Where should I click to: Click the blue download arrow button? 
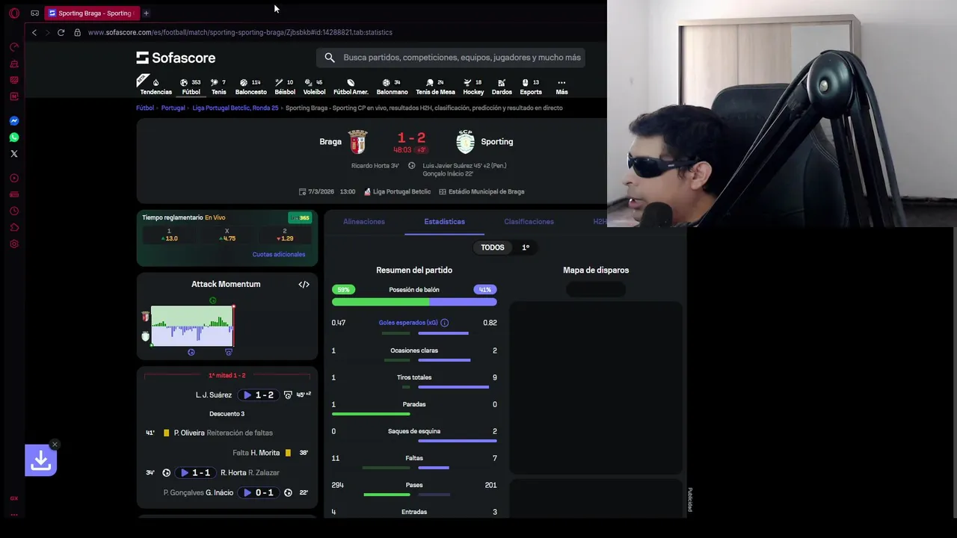[40, 461]
